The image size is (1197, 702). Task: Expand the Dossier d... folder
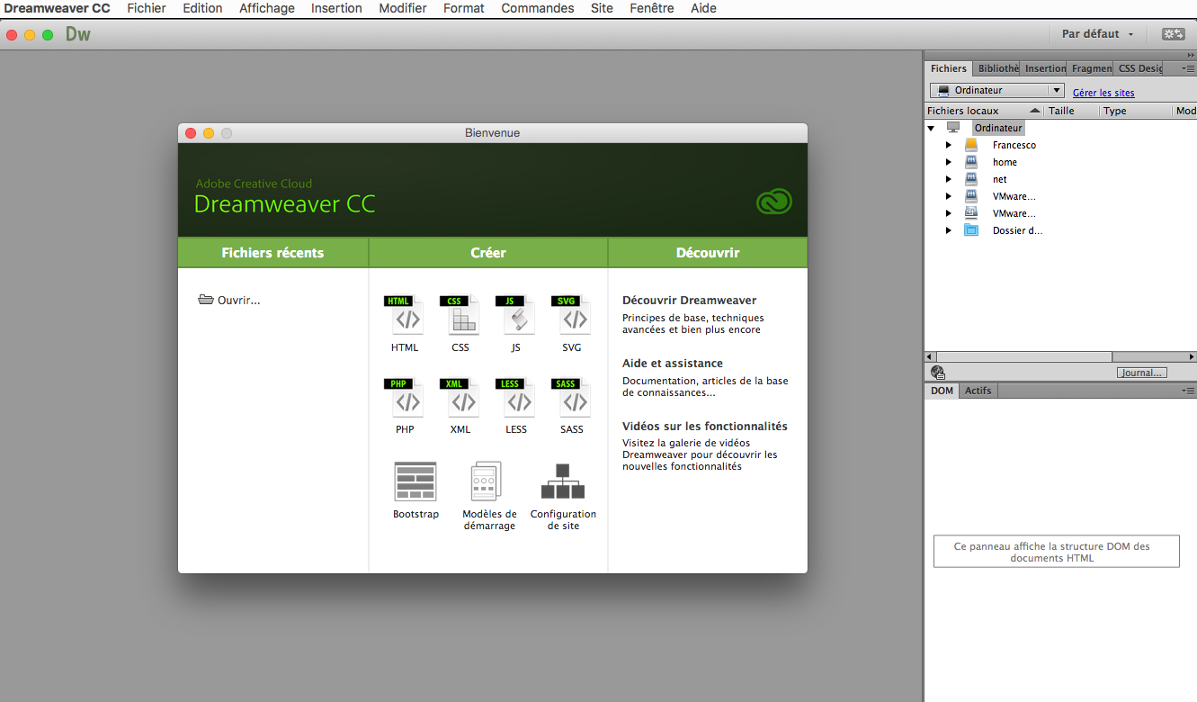[x=949, y=230]
